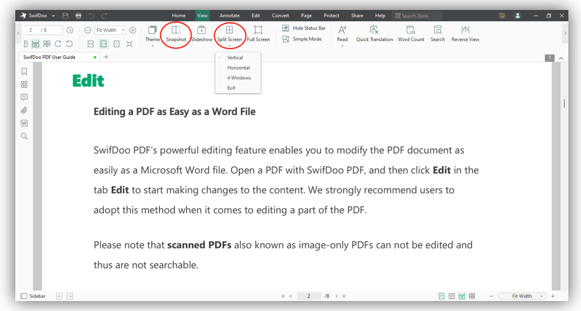
Task: Open the Attachments paperclip panel
Action: click(24, 110)
